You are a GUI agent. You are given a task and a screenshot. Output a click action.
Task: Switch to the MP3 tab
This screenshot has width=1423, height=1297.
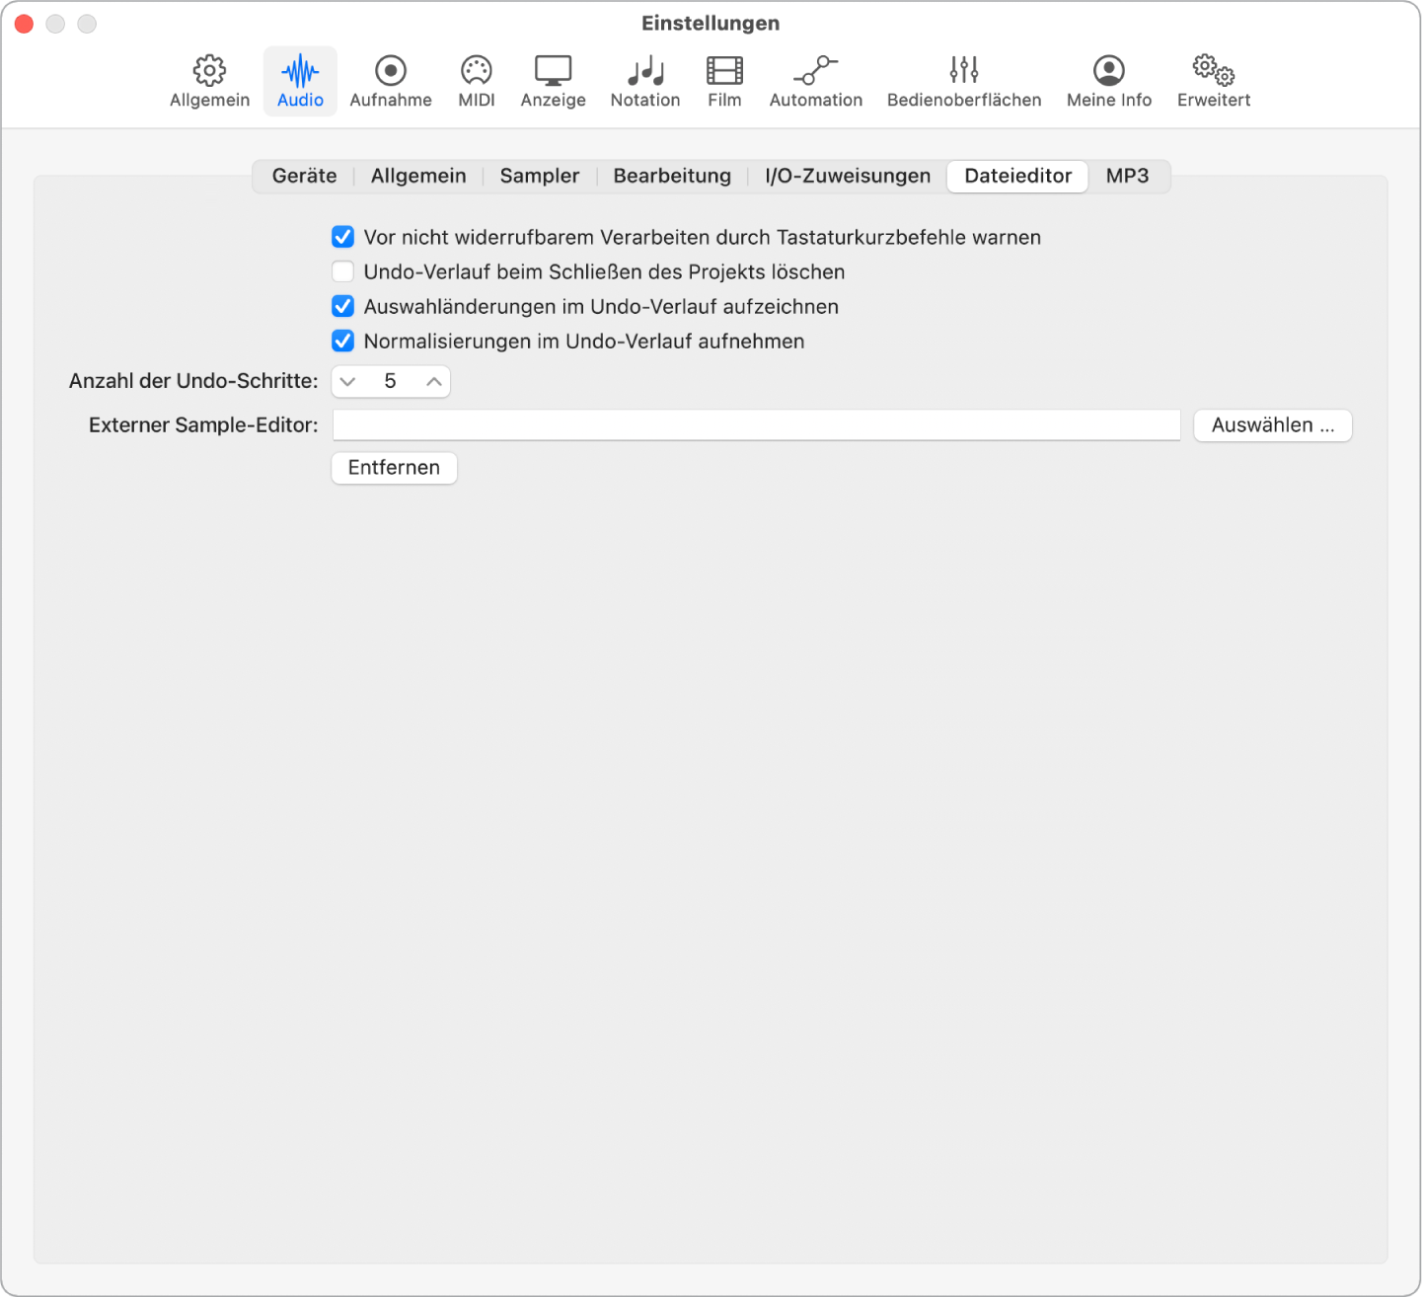click(1127, 176)
